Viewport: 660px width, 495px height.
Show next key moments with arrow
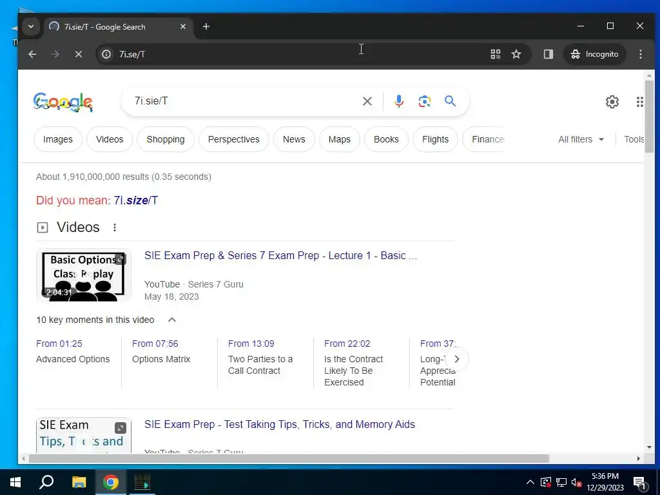click(456, 359)
